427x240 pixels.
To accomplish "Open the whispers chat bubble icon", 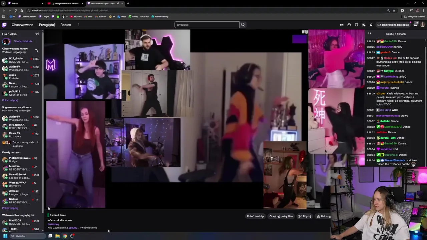I will pos(356,25).
